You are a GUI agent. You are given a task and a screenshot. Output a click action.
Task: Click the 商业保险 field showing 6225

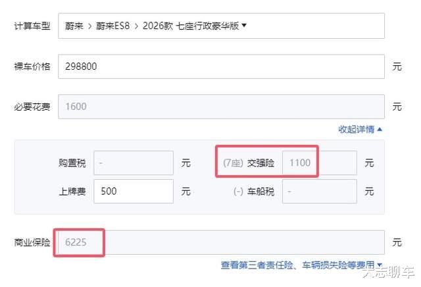221,243
